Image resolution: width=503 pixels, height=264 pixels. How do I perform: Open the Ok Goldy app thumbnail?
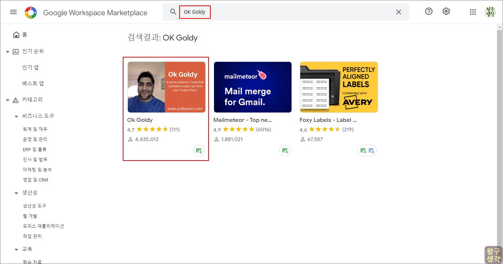[x=167, y=87]
